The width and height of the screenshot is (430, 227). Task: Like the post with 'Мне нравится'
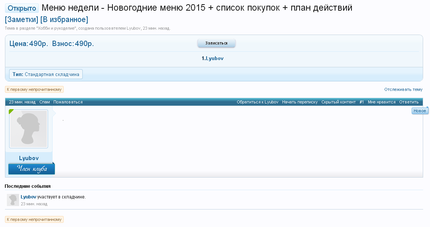(x=382, y=102)
